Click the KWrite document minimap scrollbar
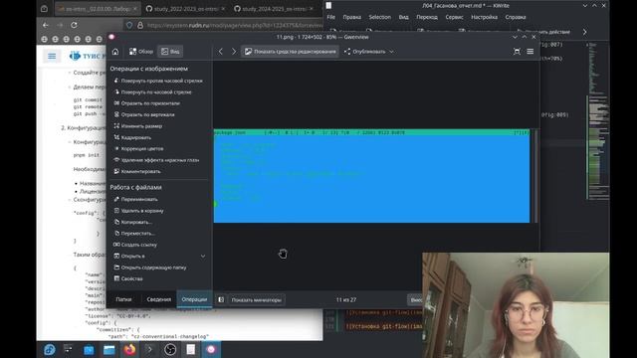The width and height of the screenshot is (637, 358). point(598,121)
